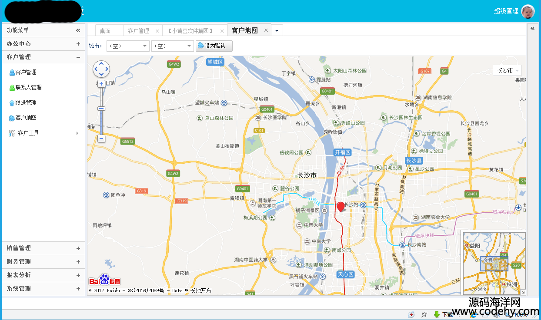Open 客户地图 in sidebar
541x320 pixels.
26,118
